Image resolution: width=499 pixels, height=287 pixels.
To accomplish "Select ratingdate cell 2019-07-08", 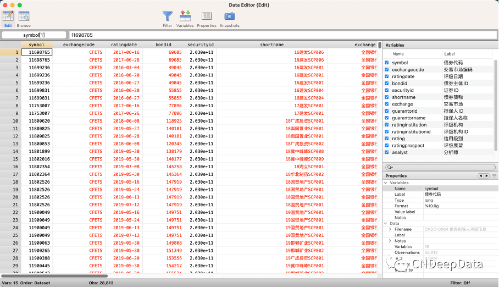I will tap(124, 167).
